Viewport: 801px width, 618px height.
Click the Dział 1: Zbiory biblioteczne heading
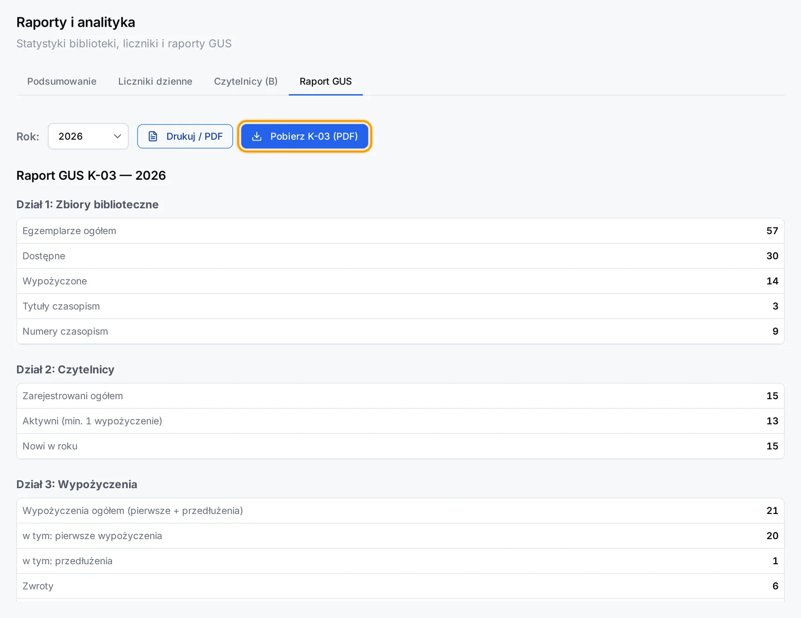(x=88, y=205)
